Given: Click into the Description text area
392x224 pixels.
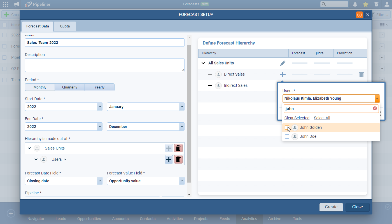Looking at the screenshot, I should coord(104,65).
